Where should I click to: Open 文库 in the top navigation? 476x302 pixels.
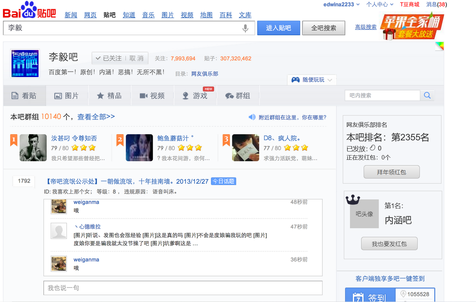245,15
